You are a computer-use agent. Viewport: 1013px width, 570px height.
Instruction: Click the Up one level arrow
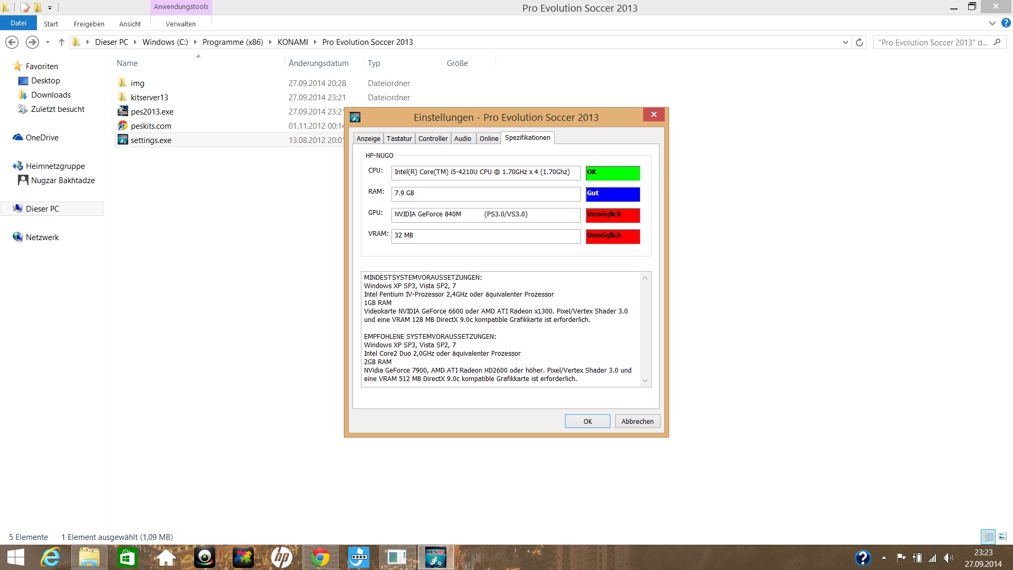(x=62, y=42)
